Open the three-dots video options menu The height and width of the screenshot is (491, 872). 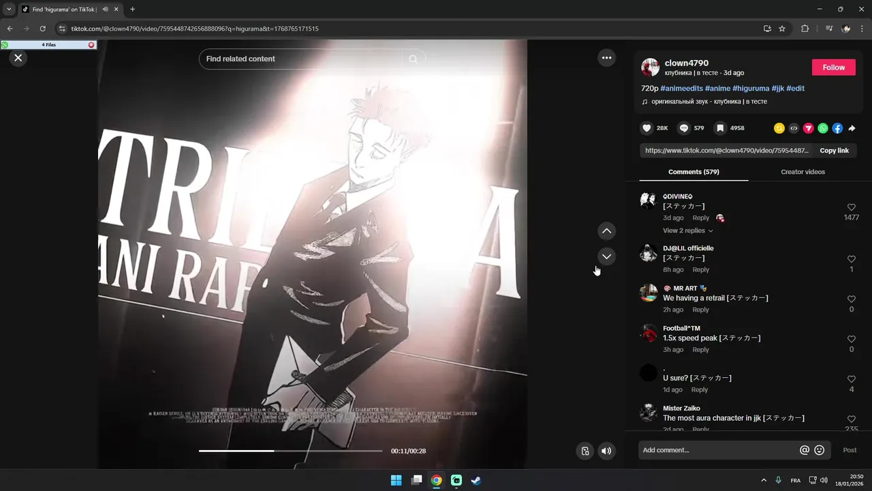(606, 58)
